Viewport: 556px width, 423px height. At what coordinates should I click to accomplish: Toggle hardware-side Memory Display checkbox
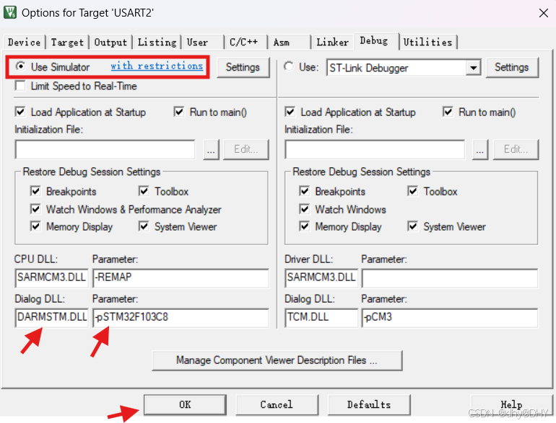(x=305, y=226)
